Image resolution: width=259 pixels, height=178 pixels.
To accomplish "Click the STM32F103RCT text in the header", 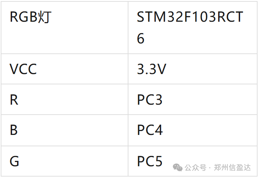I will (190, 17).
